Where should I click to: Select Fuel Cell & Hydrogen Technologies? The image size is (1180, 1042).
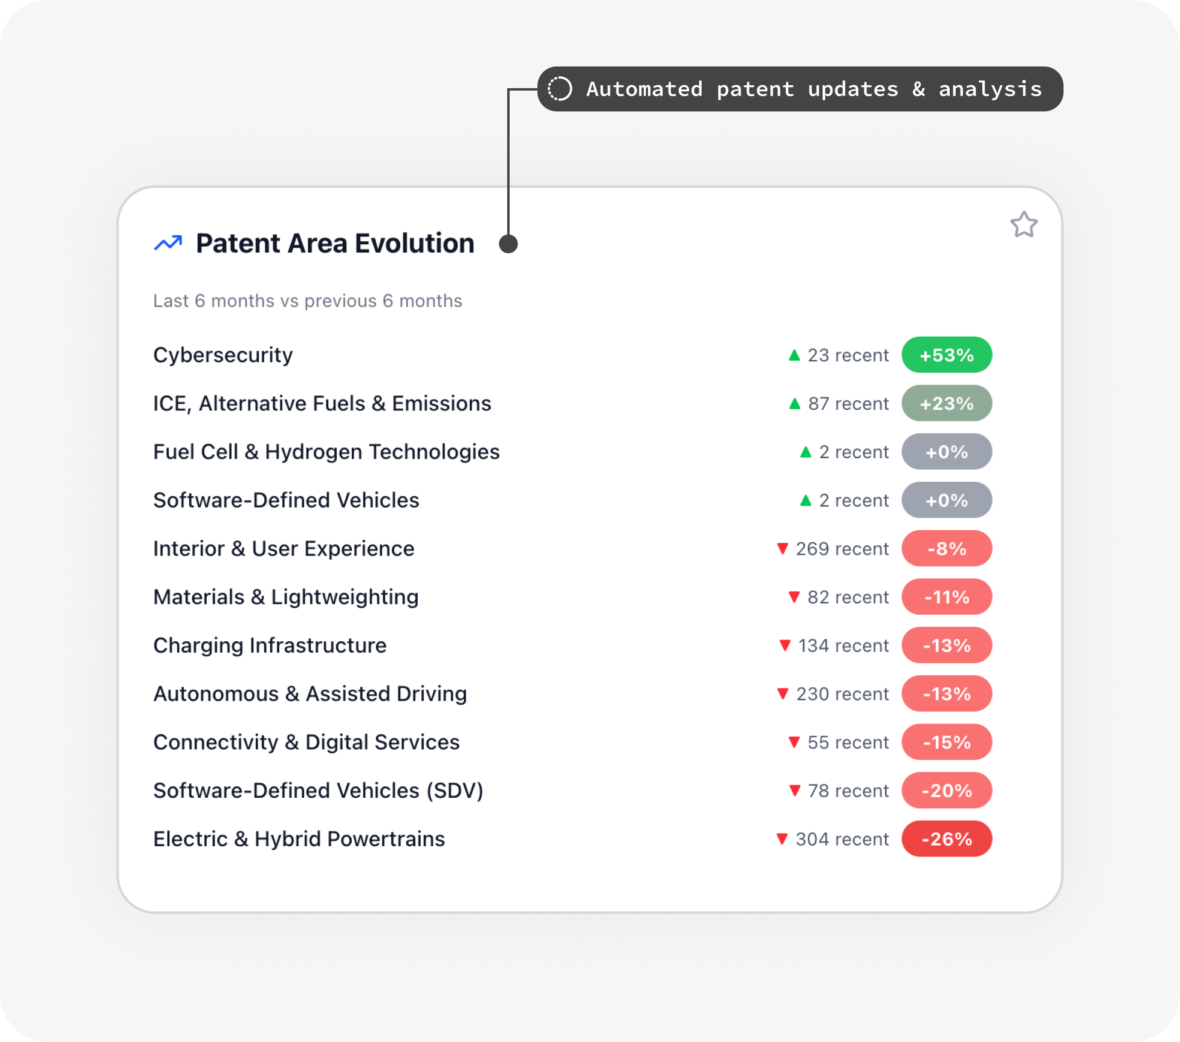[326, 452]
